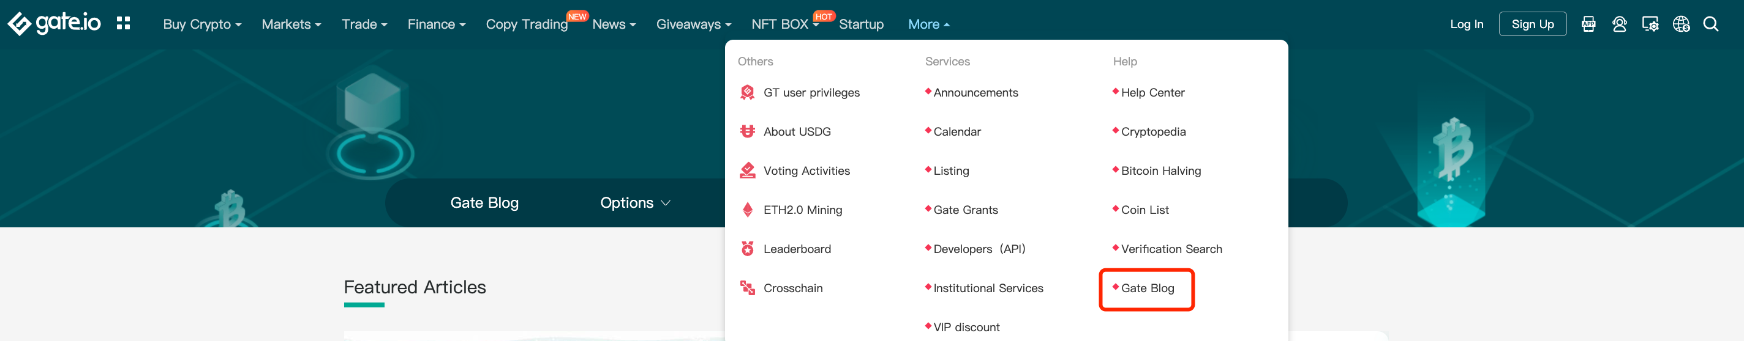Image resolution: width=1744 pixels, height=341 pixels.
Task: Collapse the More menu
Action: click(x=928, y=24)
